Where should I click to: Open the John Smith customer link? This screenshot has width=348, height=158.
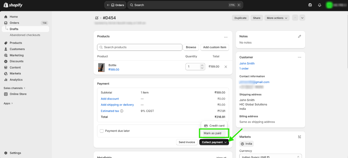247,63
